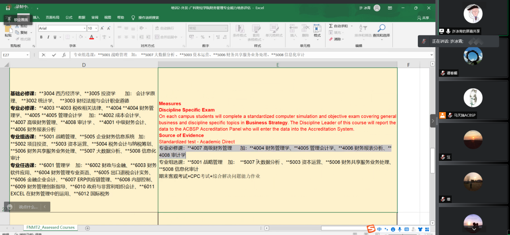Click Merge and Center (合并后居中)

pyautogui.click(x=166, y=37)
